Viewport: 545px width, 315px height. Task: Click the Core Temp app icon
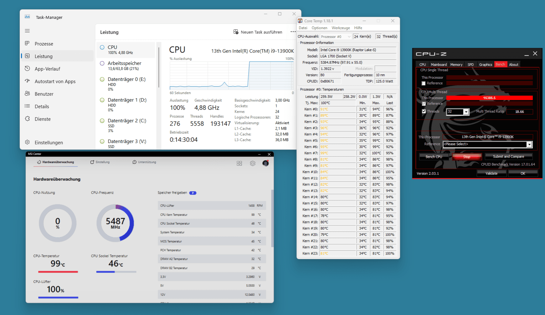point(300,21)
